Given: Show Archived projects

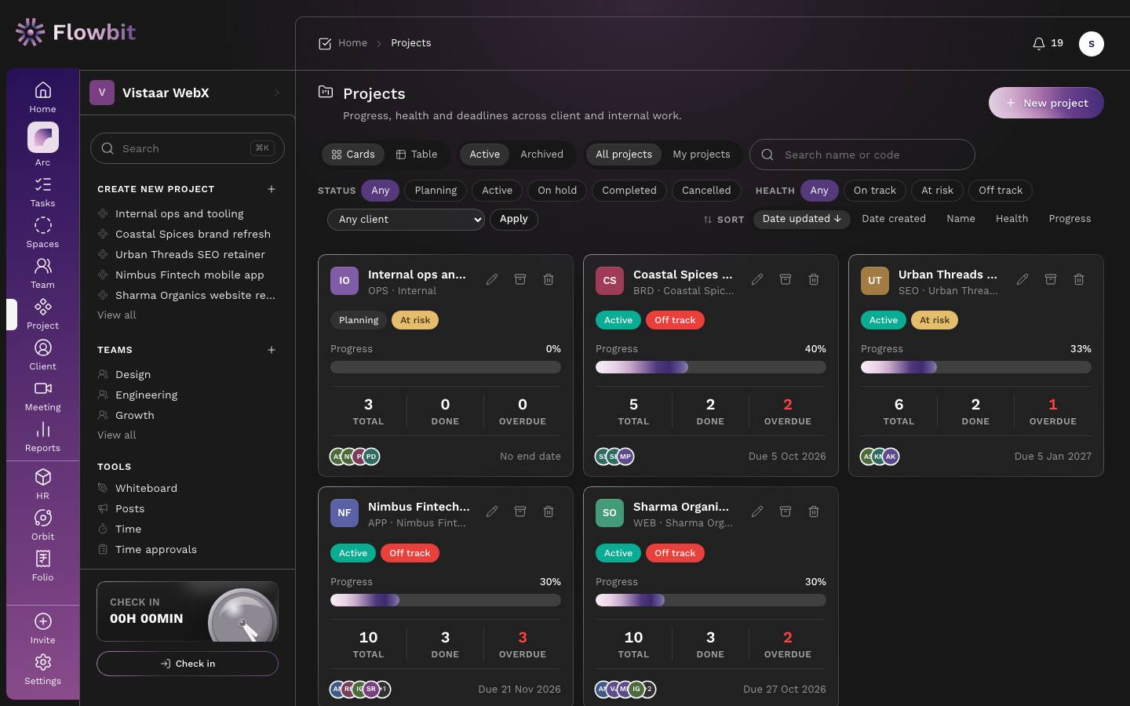Looking at the screenshot, I should click(x=541, y=155).
